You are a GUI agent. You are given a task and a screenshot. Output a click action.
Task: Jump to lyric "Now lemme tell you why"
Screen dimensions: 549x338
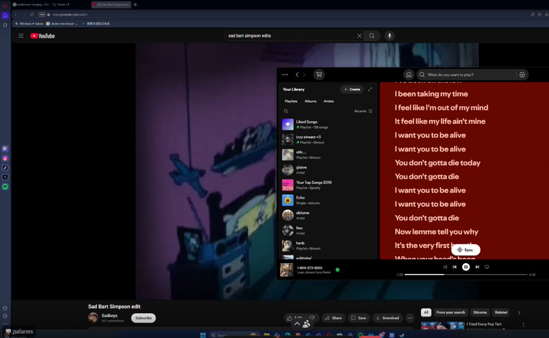tap(436, 231)
